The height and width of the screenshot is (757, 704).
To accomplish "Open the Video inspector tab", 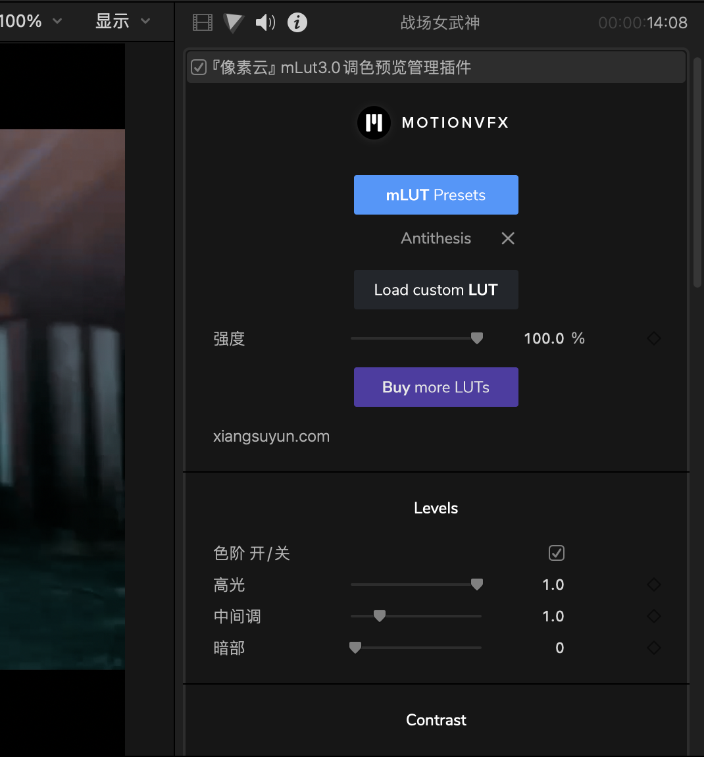I will (203, 22).
